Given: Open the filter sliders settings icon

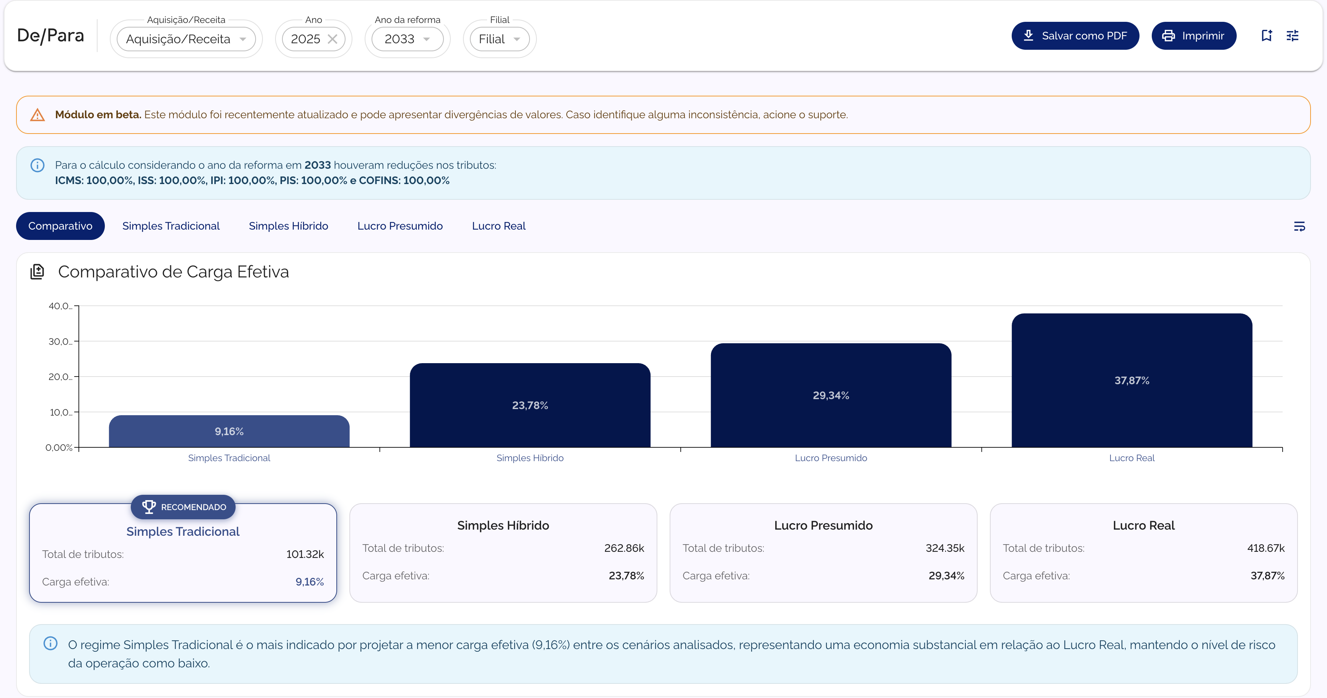Looking at the screenshot, I should pos(1293,36).
